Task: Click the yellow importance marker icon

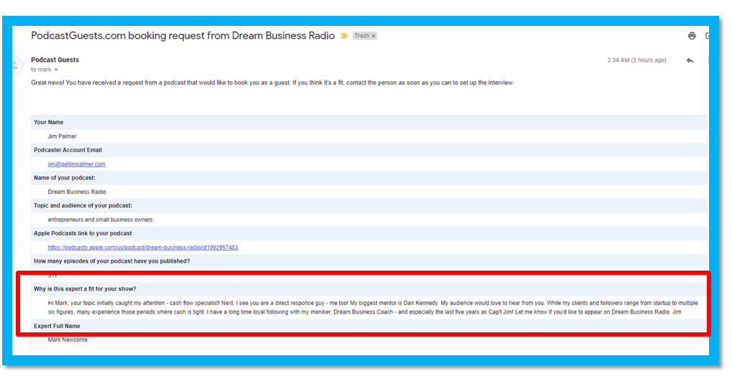Action: (x=344, y=36)
